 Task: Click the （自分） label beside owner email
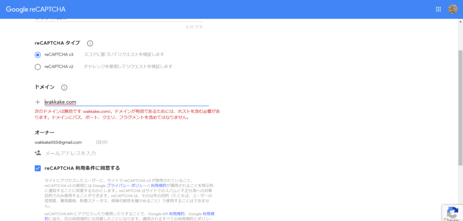point(102,142)
